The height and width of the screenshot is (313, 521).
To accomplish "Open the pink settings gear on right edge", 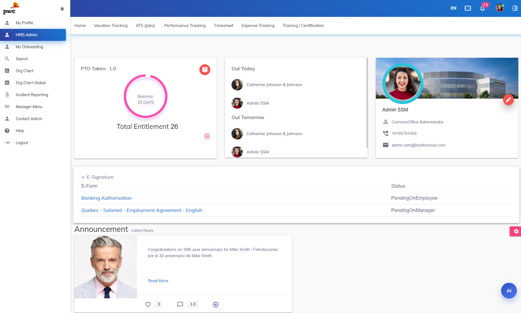I will [516, 231].
